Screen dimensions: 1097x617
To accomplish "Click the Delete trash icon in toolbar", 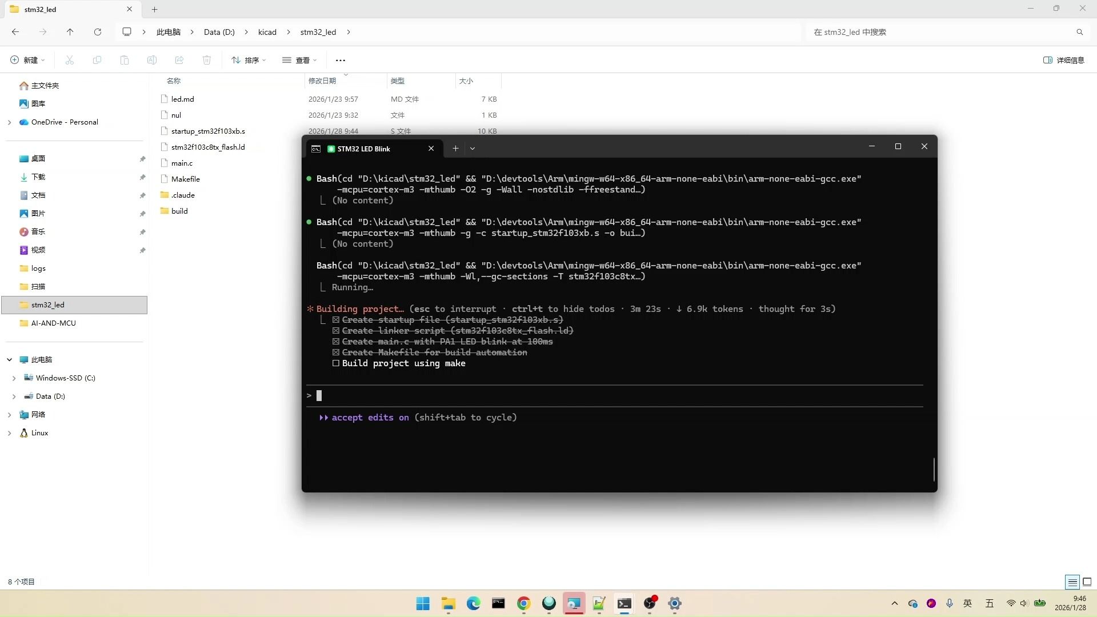I will (207, 60).
